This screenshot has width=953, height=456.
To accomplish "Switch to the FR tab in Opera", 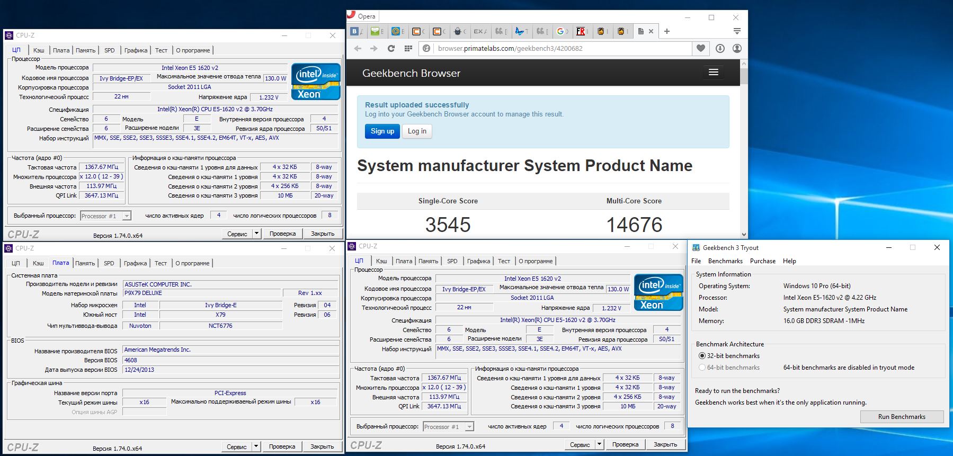I will (x=581, y=31).
